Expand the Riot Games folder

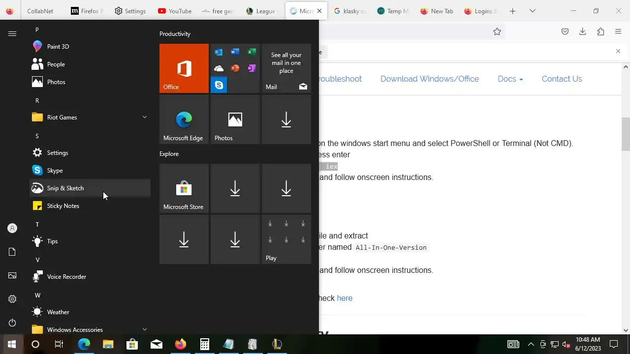pyautogui.click(x=90, y=118)
